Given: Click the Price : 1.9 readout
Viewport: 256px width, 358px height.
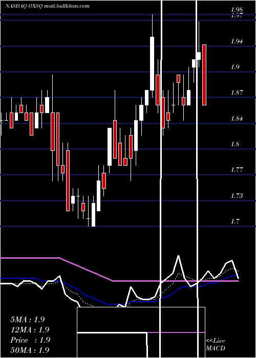Looking at the screenshot, I should coord(30,340).
